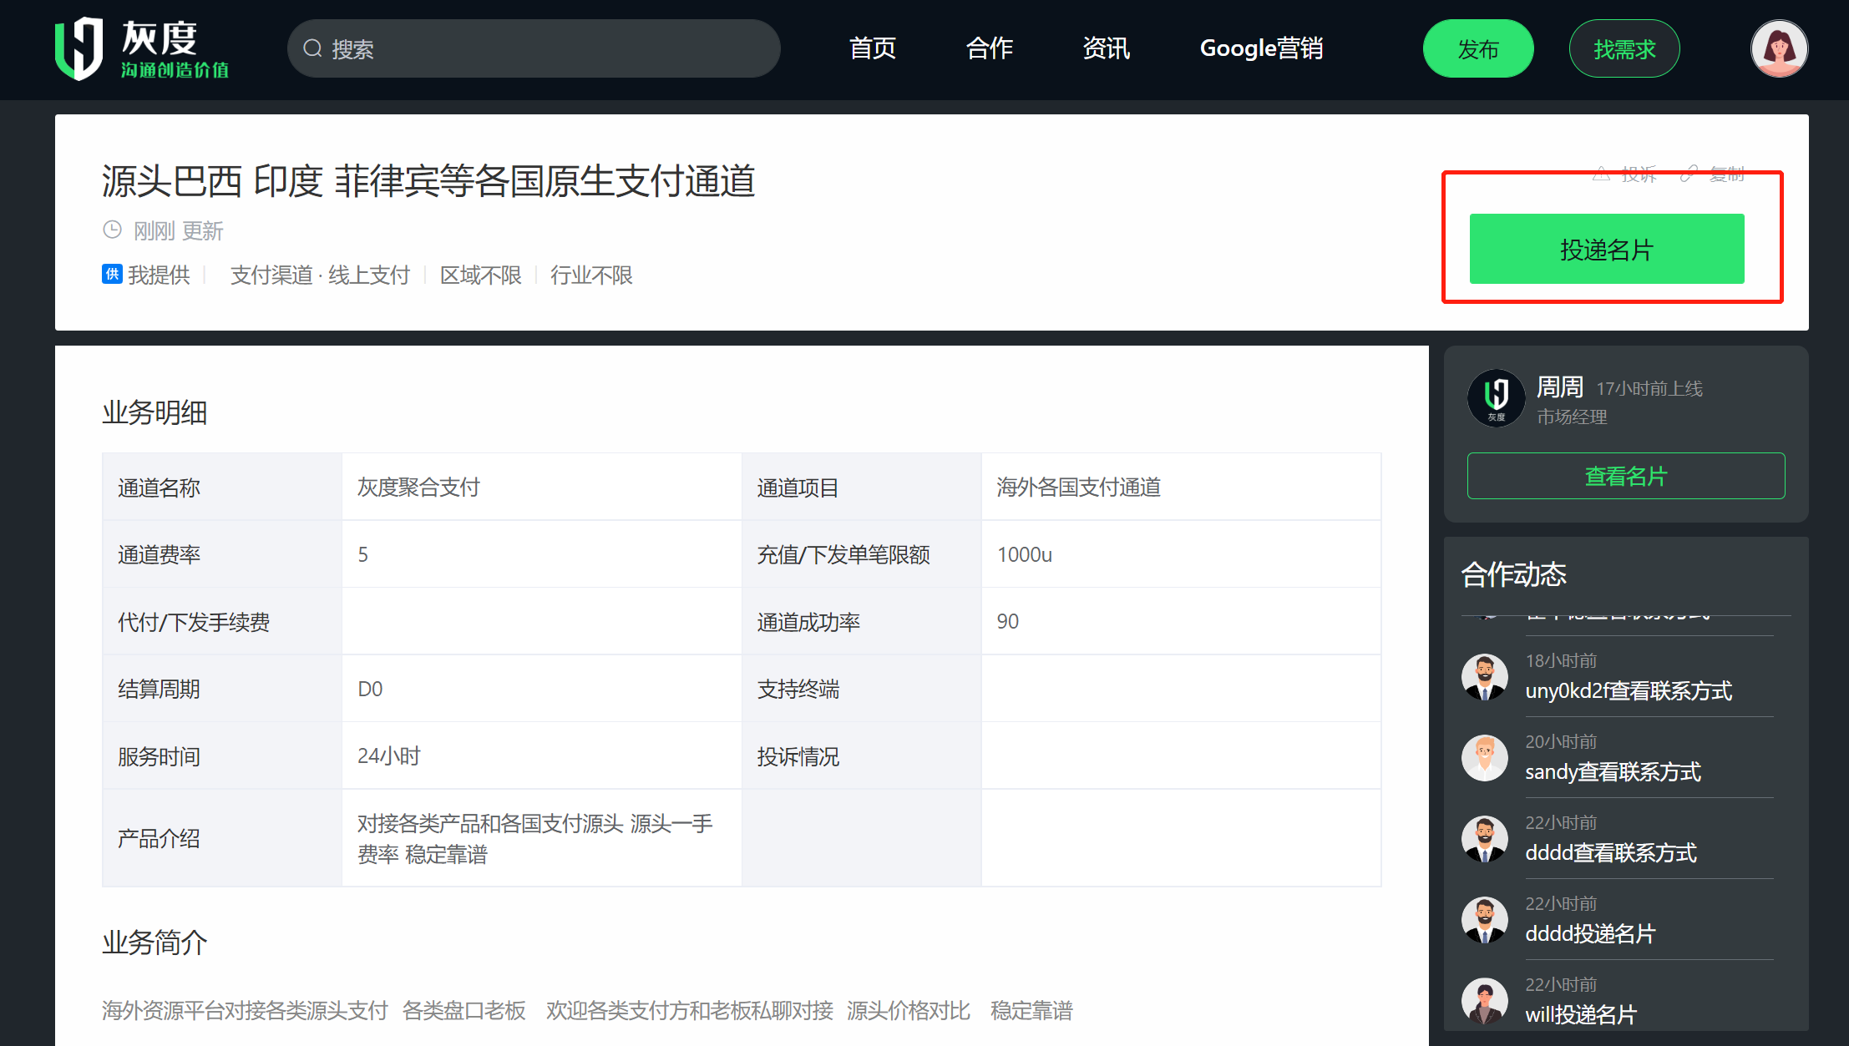The height and width of the screenshot is (1046, 1849).
Task: Click the 24小时 service time cell
Action: [541, 755]
